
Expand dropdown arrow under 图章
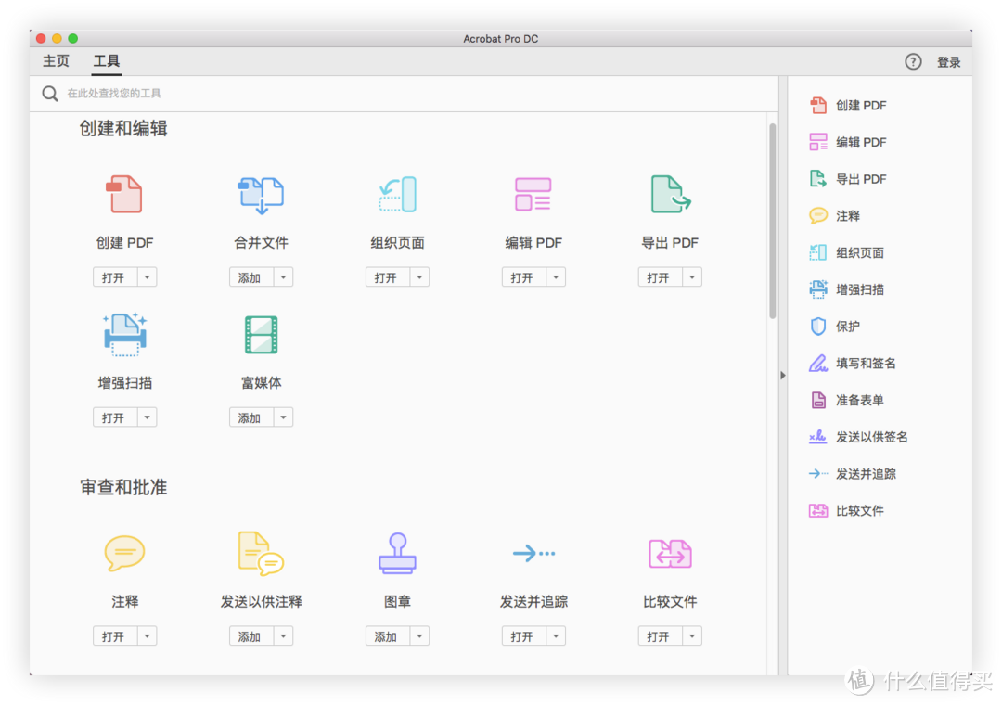pos(419,636)
